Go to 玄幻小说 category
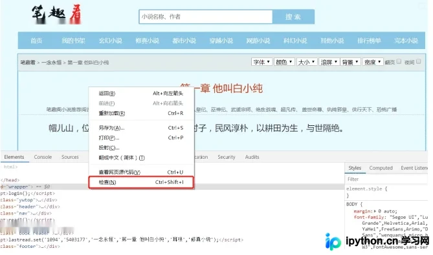 coord(110,41)
